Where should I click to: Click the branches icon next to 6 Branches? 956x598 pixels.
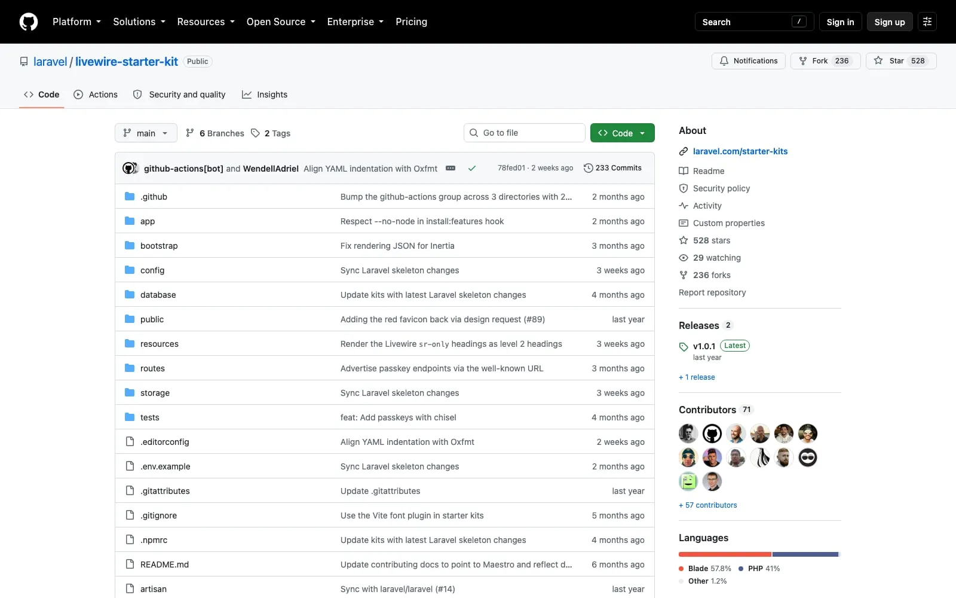coord(190,133)
